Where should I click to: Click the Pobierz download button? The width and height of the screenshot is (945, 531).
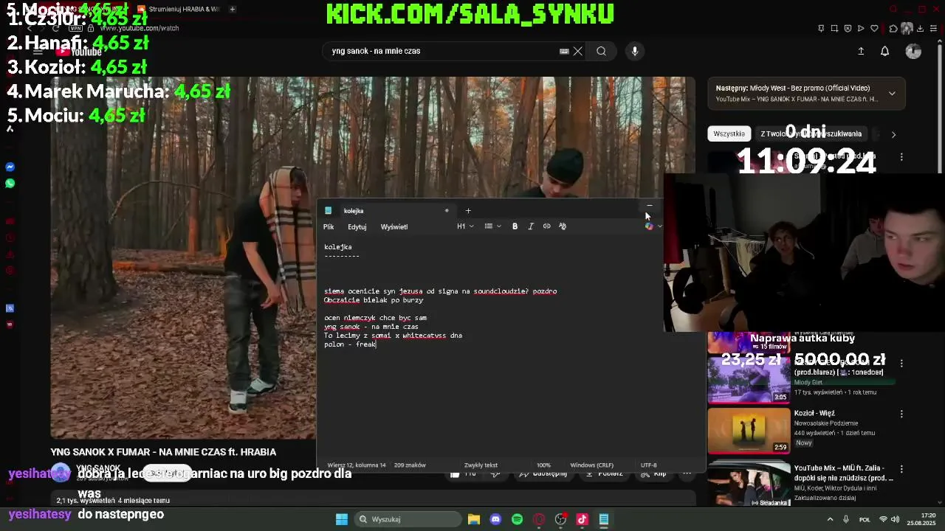(605, 473)
